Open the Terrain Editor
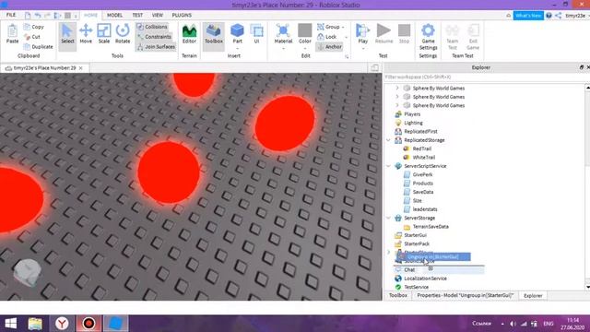 click(189, 34)
